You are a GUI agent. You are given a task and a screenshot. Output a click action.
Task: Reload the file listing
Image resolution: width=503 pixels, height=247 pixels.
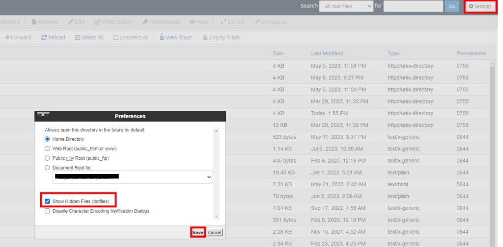tap(53, 37)
